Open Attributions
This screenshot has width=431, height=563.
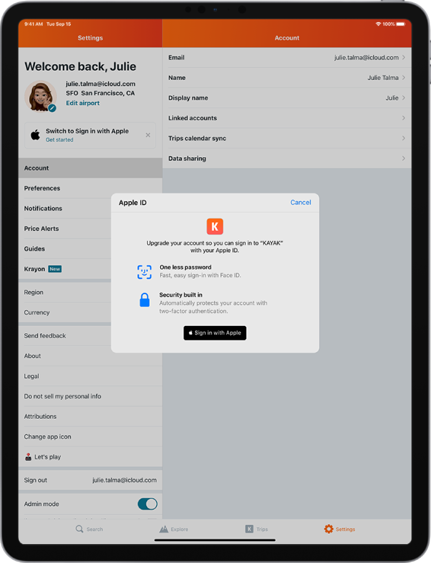90,416
